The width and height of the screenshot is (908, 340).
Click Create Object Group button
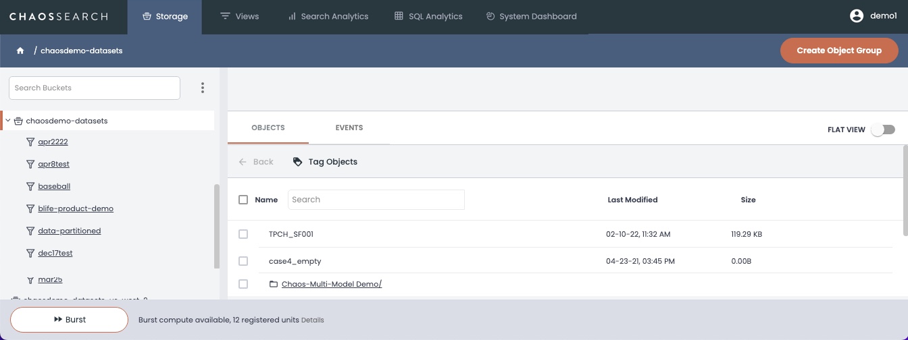pos(839,51)
